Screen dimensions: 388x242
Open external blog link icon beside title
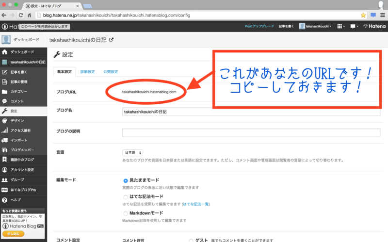pyautogui.click(x=112, y=40)
